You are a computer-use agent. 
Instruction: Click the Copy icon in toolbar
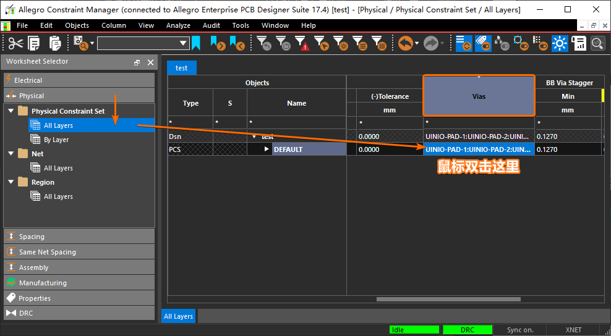tap(34, 43)
